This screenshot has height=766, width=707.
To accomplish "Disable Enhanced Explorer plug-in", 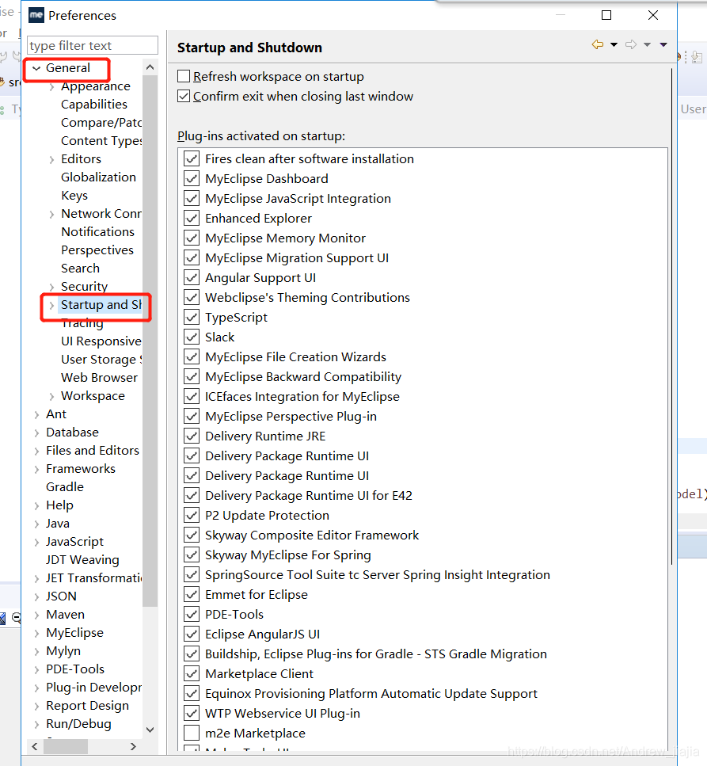I will pyautogui.click(x=192, y=219).
